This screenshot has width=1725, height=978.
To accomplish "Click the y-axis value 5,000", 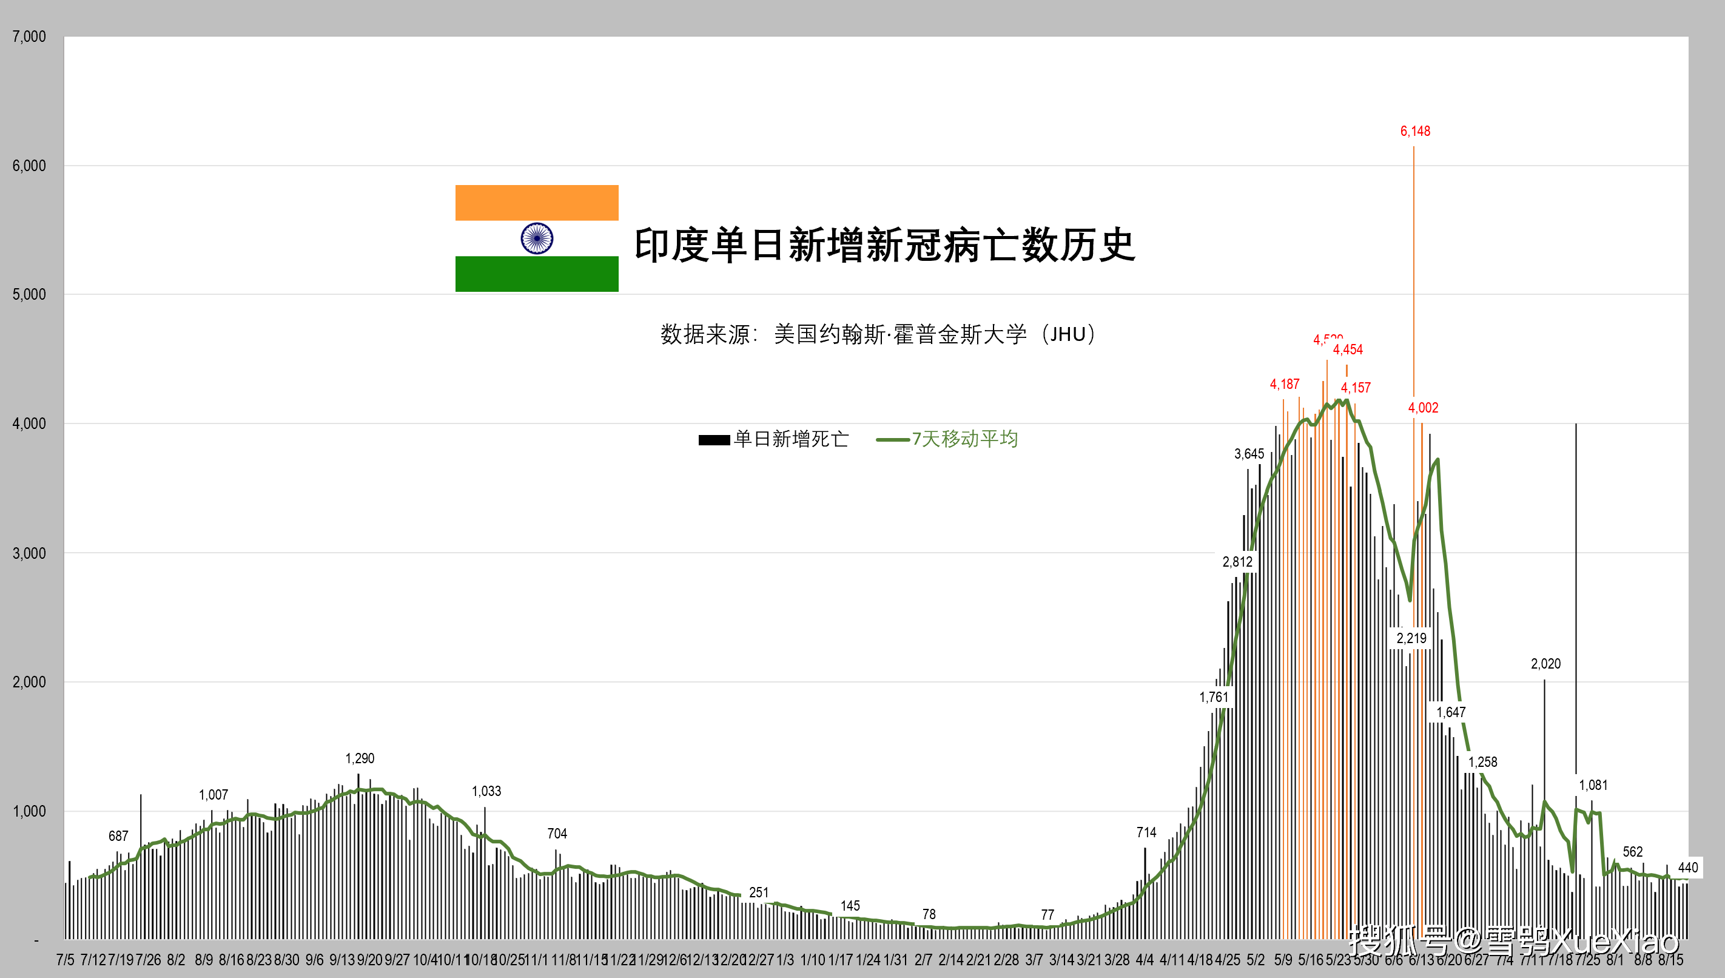I will (30, 295).
